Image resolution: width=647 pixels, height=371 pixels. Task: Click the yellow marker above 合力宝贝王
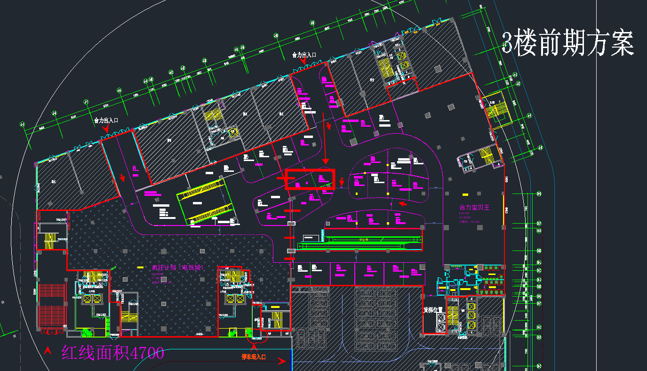point(465,194)
